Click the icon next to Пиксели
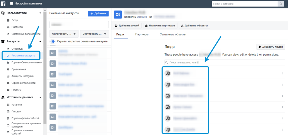This screenshot has height=135, width=288. click(x=8, y=111)
